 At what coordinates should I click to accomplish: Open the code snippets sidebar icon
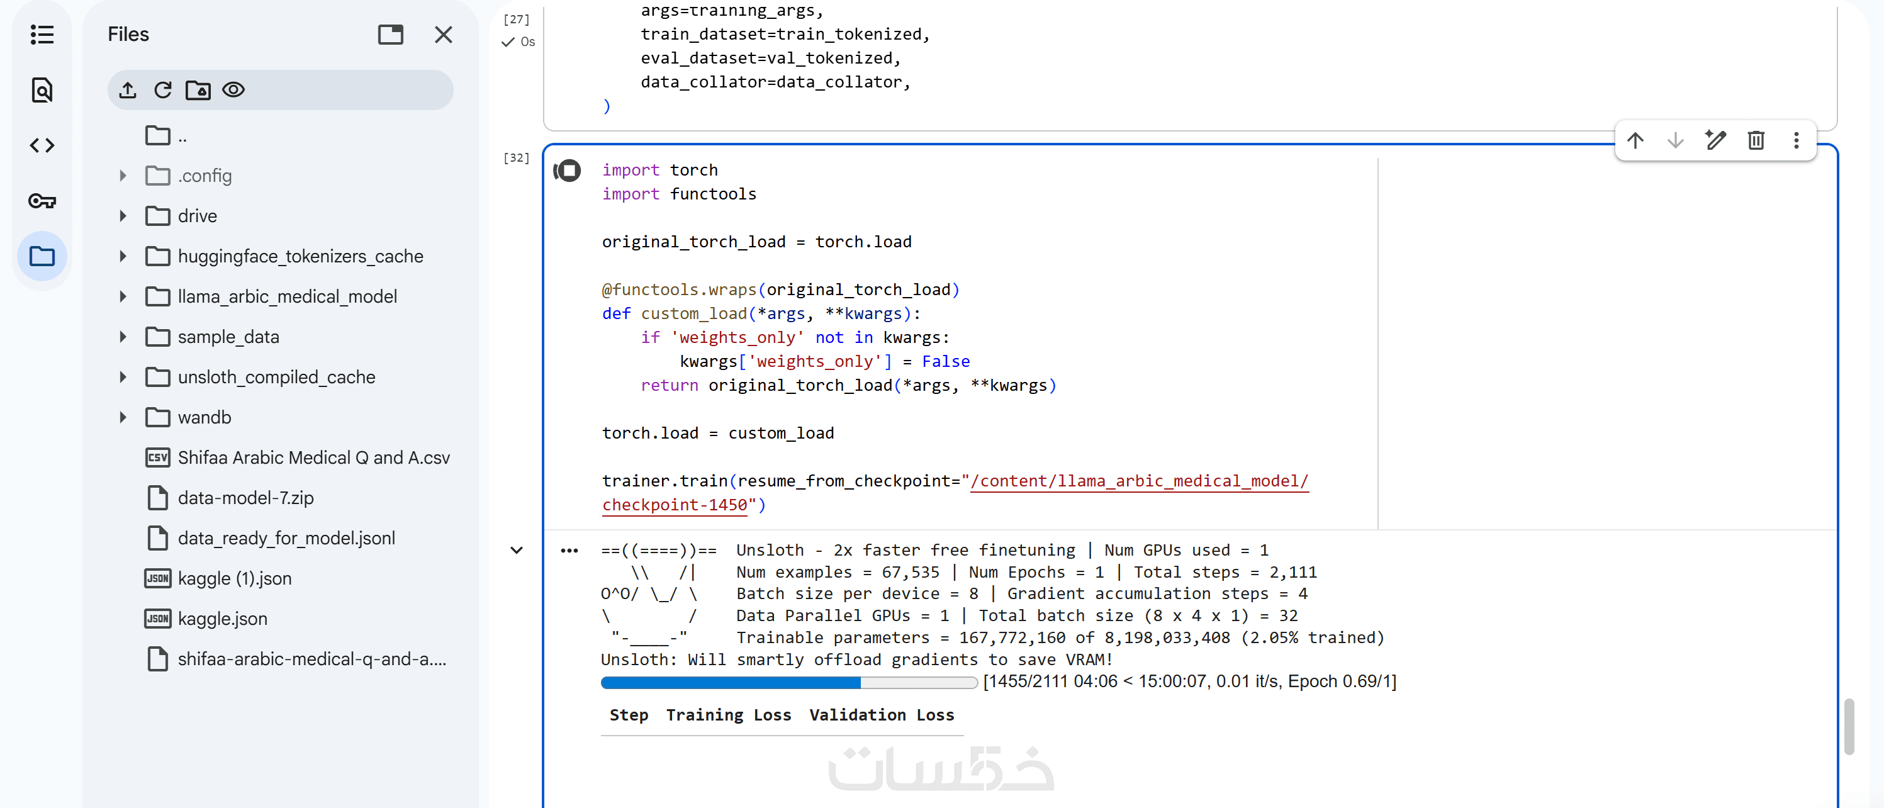pos(42,145)
